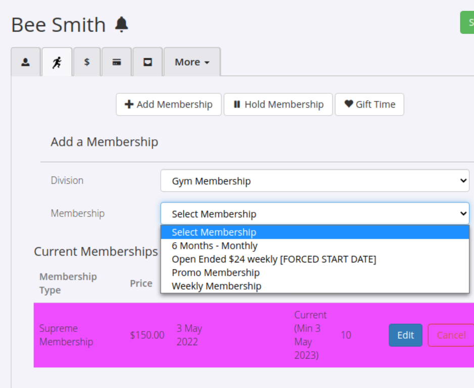Open the person profile tab

[25, 62]
